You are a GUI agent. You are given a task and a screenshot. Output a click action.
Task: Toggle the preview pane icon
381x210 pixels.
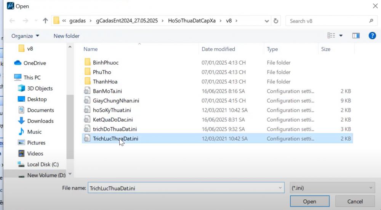pos(356,36)
